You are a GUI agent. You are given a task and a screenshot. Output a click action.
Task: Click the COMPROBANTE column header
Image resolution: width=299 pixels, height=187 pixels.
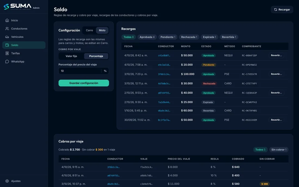coord(251,46)
